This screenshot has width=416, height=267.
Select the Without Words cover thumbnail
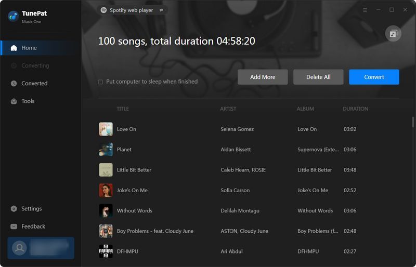pyautogui.click(x=106, y=211)
